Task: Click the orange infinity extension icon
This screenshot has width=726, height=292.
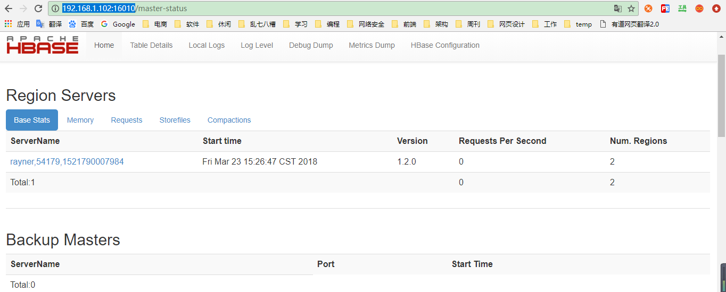Action: [699, 8]
